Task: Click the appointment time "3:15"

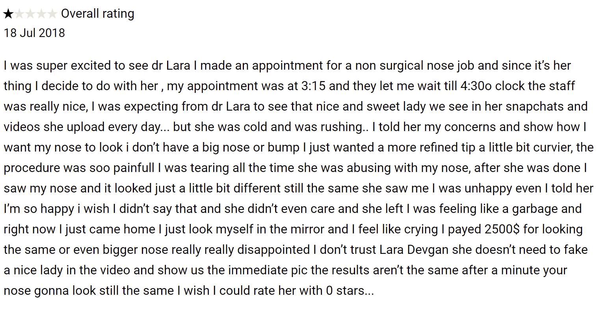Action: point(313,86)
